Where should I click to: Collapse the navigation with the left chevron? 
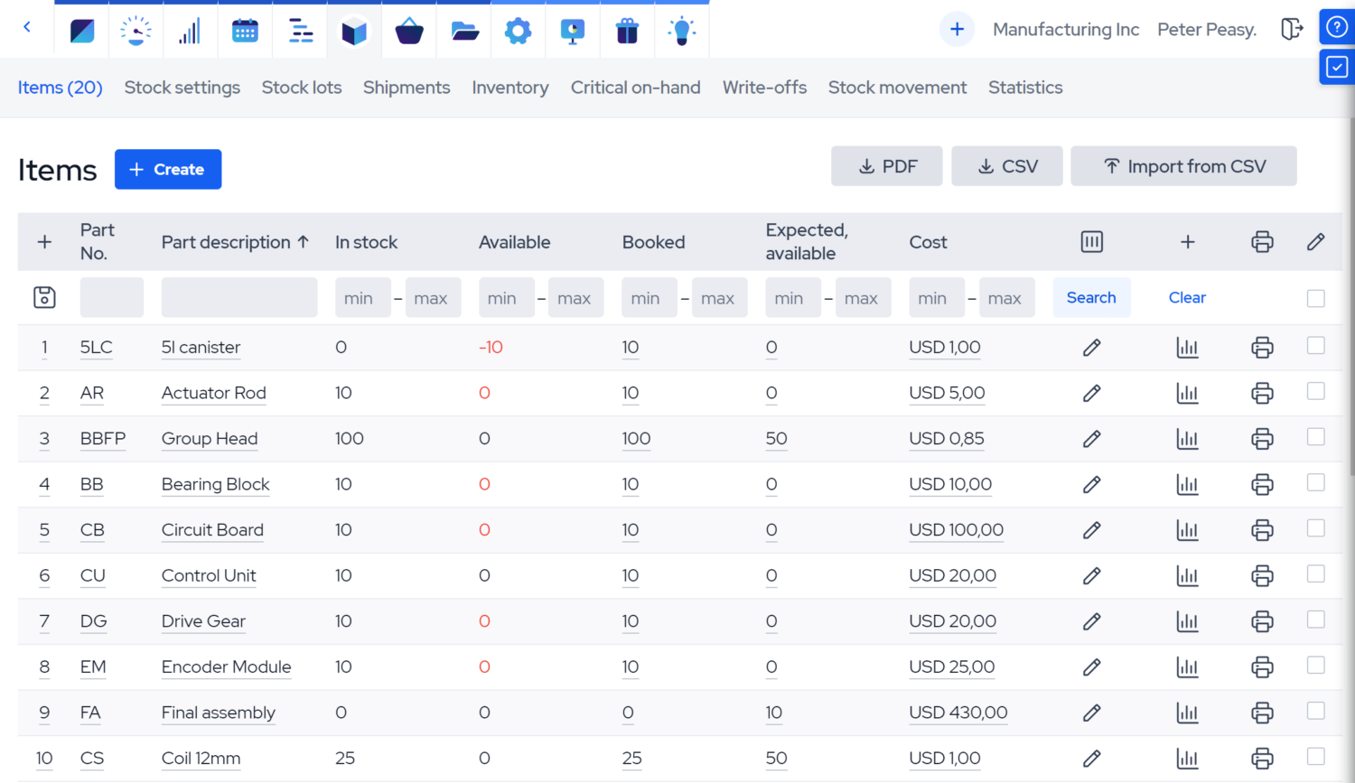pos(27,29)
